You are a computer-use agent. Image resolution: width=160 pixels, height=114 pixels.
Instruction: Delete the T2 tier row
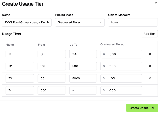(150, 66)
